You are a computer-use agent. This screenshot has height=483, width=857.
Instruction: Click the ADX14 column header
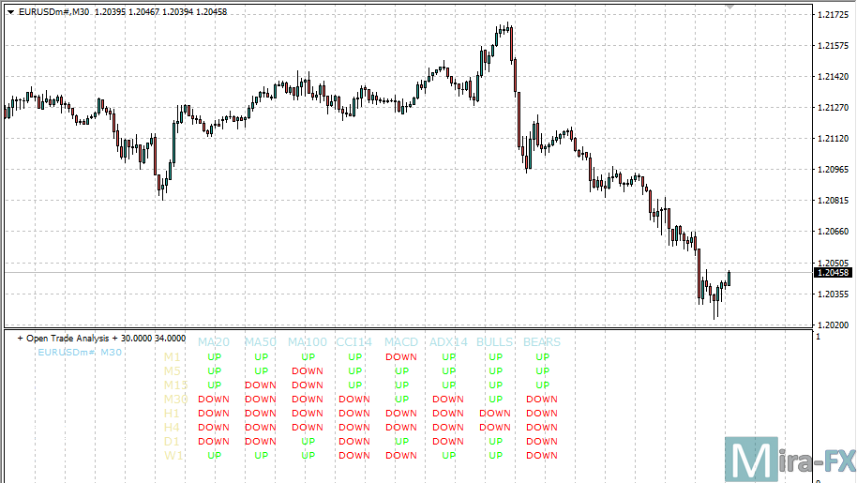pyautogui.click(x=448, y=342)
